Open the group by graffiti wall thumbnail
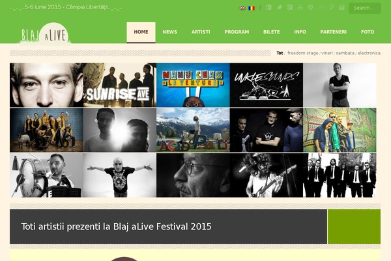This screenshot has width=391, height=261. click(340, 130)
